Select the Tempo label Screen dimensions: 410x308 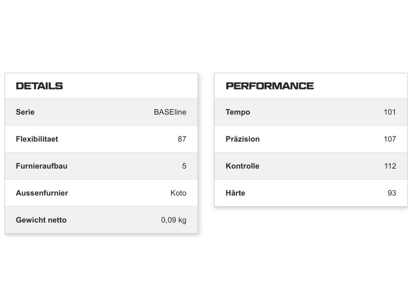point(238,112)
